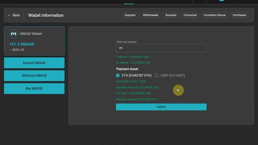
Task: Select the MBASE Wallet card
Action: (34, 41)
